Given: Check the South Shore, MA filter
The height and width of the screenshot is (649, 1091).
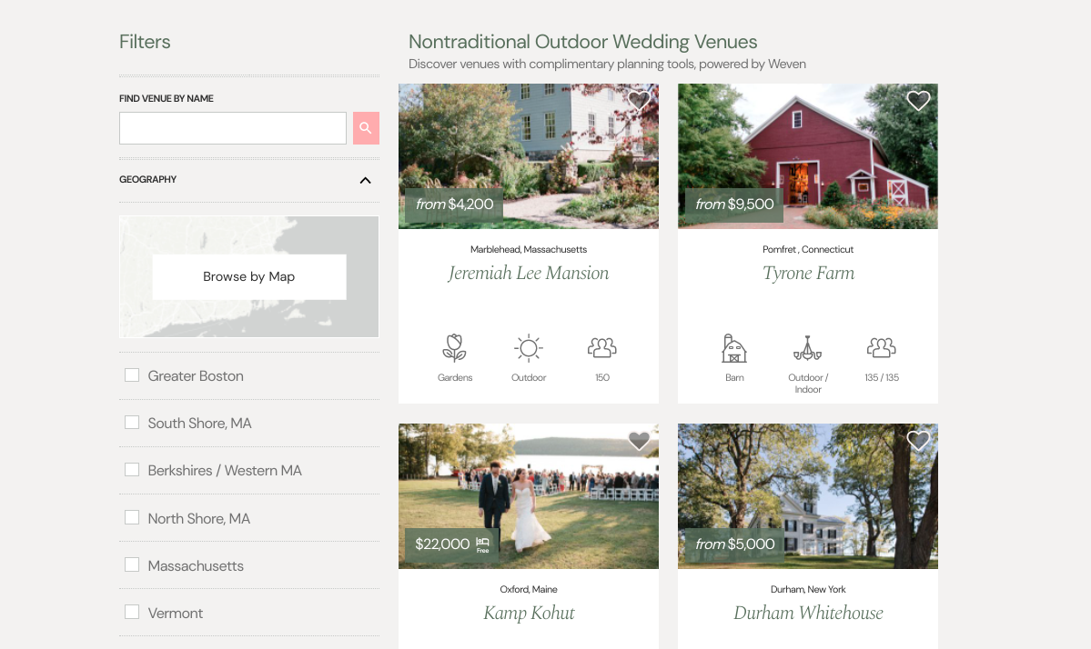Looking at the screenshot, I should point(132,423).
